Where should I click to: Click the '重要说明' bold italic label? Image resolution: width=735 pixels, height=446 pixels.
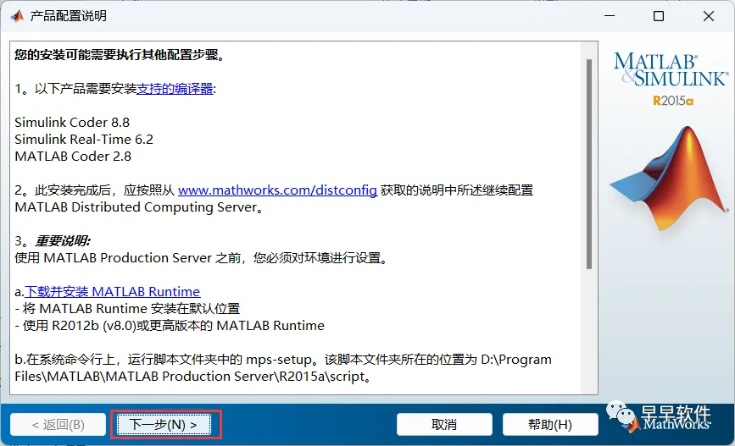click(63, 241)
